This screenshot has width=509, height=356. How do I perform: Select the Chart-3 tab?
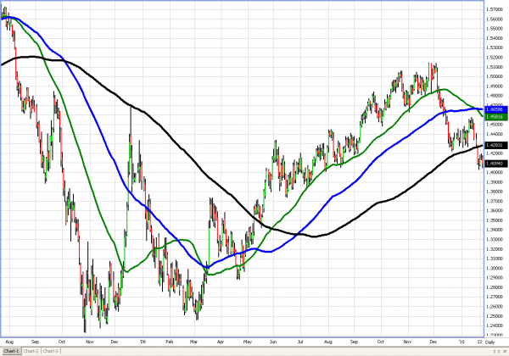pos(51,350)
